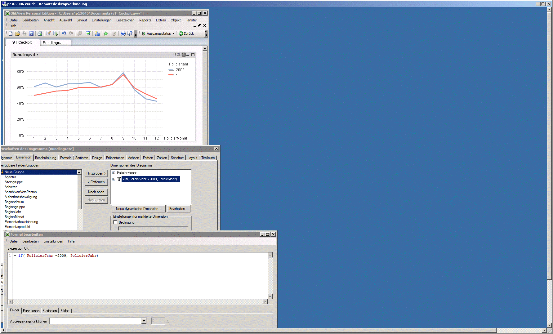Screen dimensions: 553x334
Task: Switch to Funktionen tab in formula editor
Action: tap(31, 311)
